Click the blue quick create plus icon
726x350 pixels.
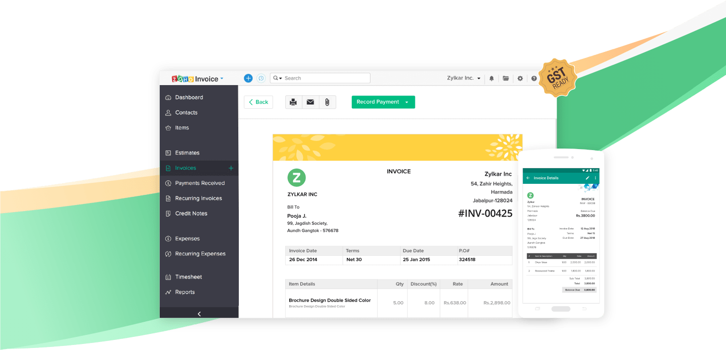point(248,78)
